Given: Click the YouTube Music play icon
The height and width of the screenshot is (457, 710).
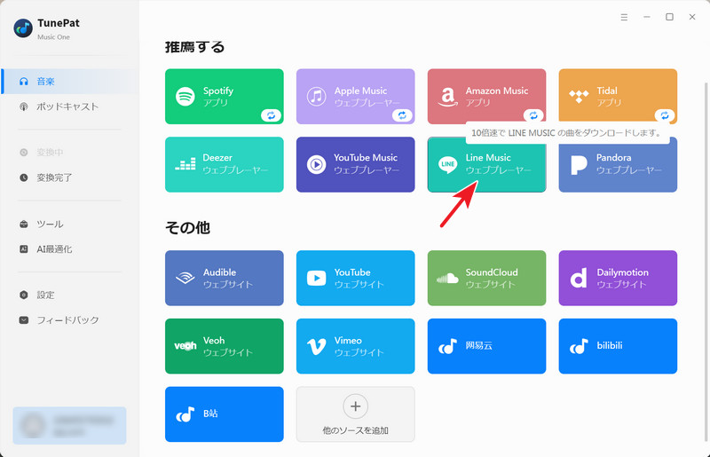Looking at the screenshot, I should pyautogui.click(x=317, y=164).
